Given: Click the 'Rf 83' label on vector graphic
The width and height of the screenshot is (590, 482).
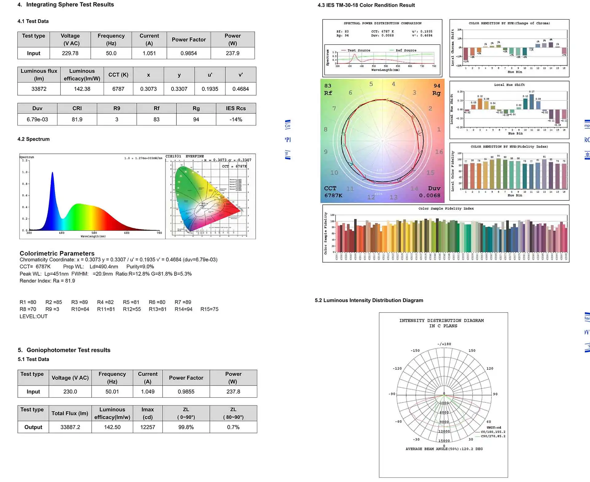Looking at the screenshot, I should [x=328, y=89].
